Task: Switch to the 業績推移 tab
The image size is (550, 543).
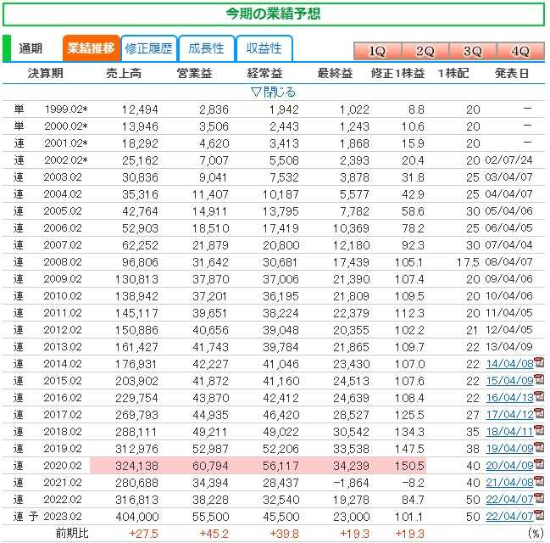Action: 92,48
